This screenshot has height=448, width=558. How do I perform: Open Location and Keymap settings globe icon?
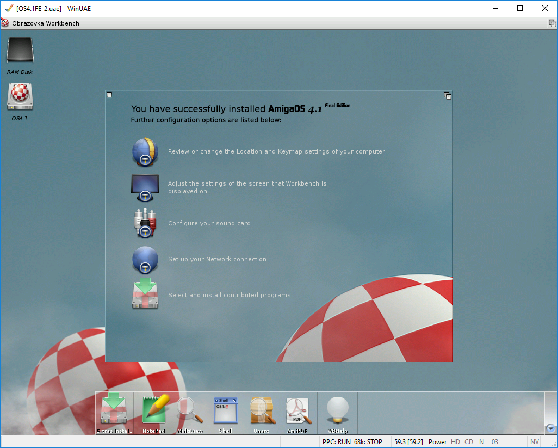(x=145, y=152)
